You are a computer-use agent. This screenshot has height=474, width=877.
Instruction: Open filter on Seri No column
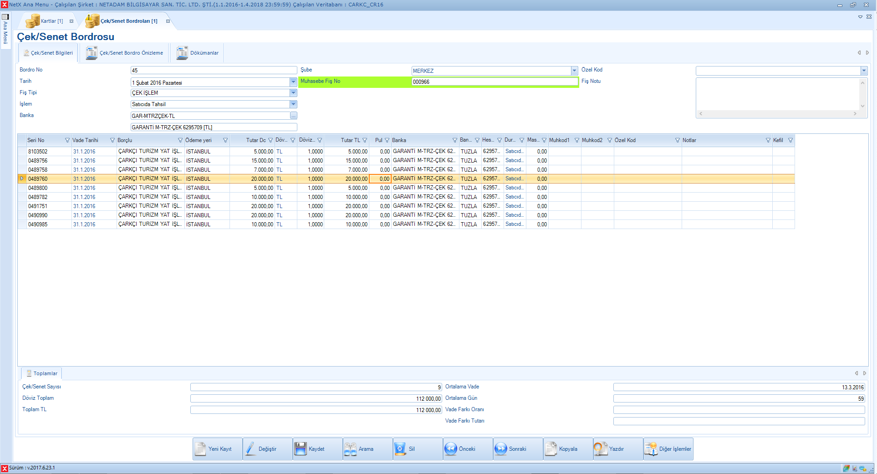[67, 140]
